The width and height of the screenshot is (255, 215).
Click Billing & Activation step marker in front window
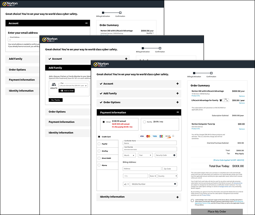(x=194, y=73)
